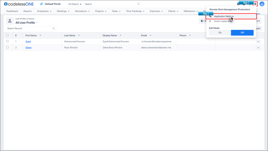Open the All Objects dropdown
Screen dimensions: 268x151
click(x=75, y=4)
